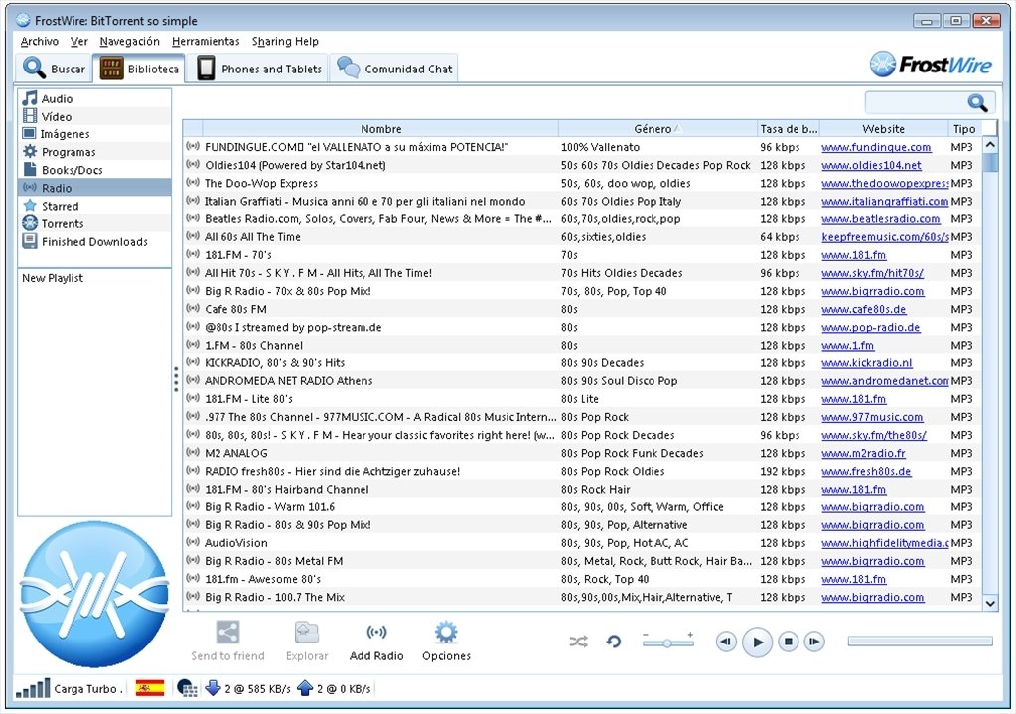The image size is (1016, 714).
Task: Skip to the previous track
Action: [726, 642]
